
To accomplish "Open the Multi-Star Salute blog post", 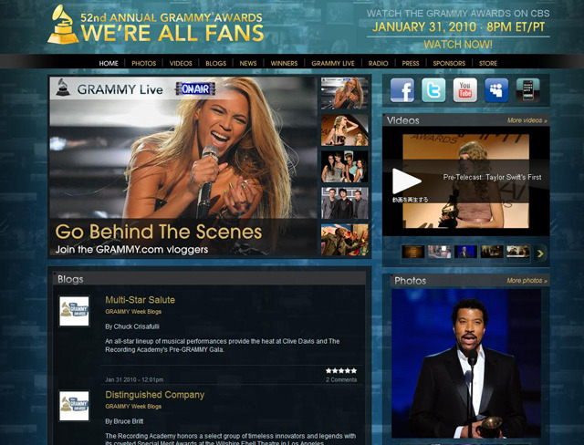I will tap(140, 300).
